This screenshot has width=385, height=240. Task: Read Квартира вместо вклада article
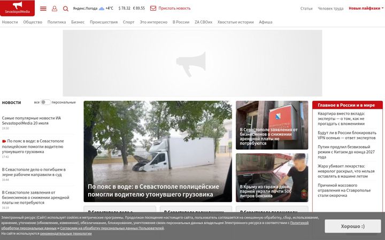(x=341, y=118)
